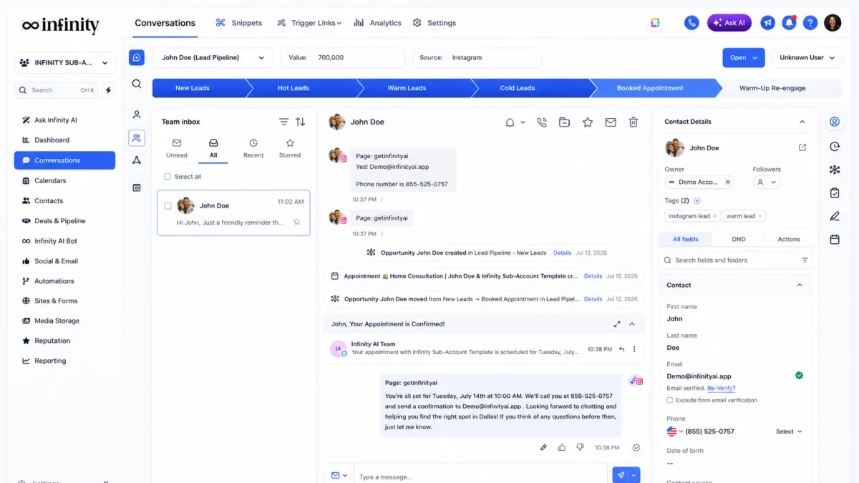The height and width of the screenshot is (483, 859).
Task: Star the conversation from header toolbar
Action: pyautogui.click(x=588, y=122)
